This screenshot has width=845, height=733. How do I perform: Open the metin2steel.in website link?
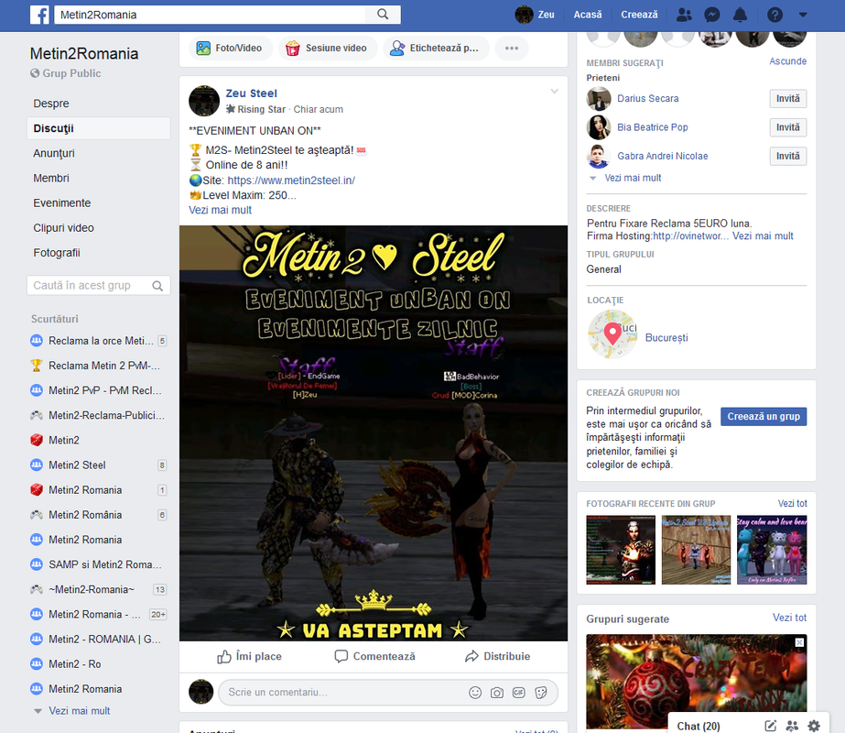click(291, 181)
